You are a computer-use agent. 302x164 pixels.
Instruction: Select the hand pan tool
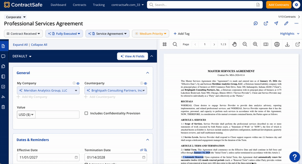(x=234, y=44)
